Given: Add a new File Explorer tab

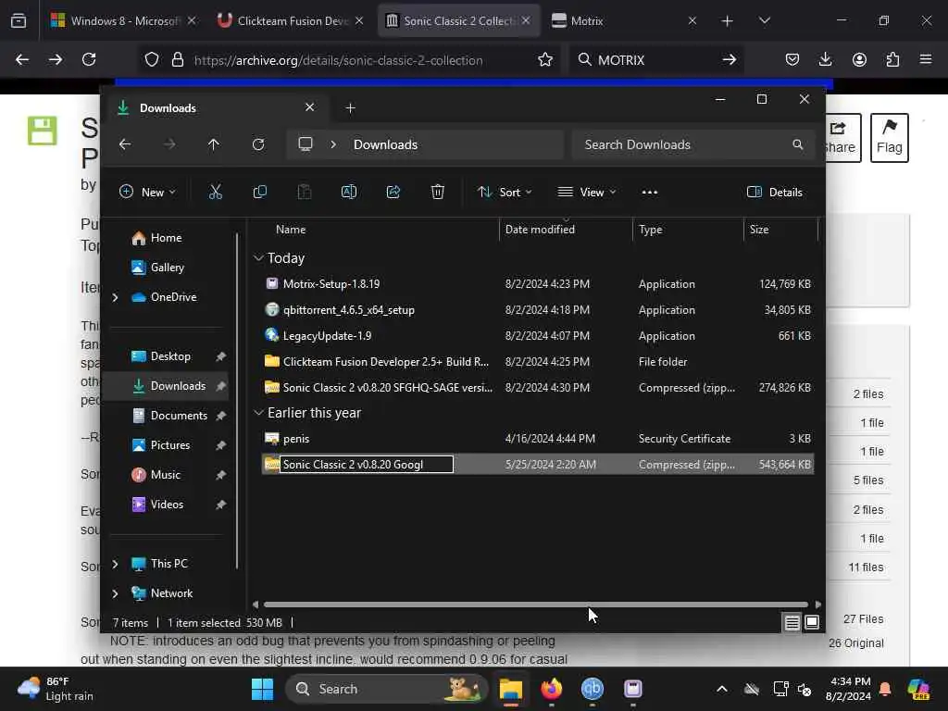Looking at the screenshot, I should coord(350,108).
